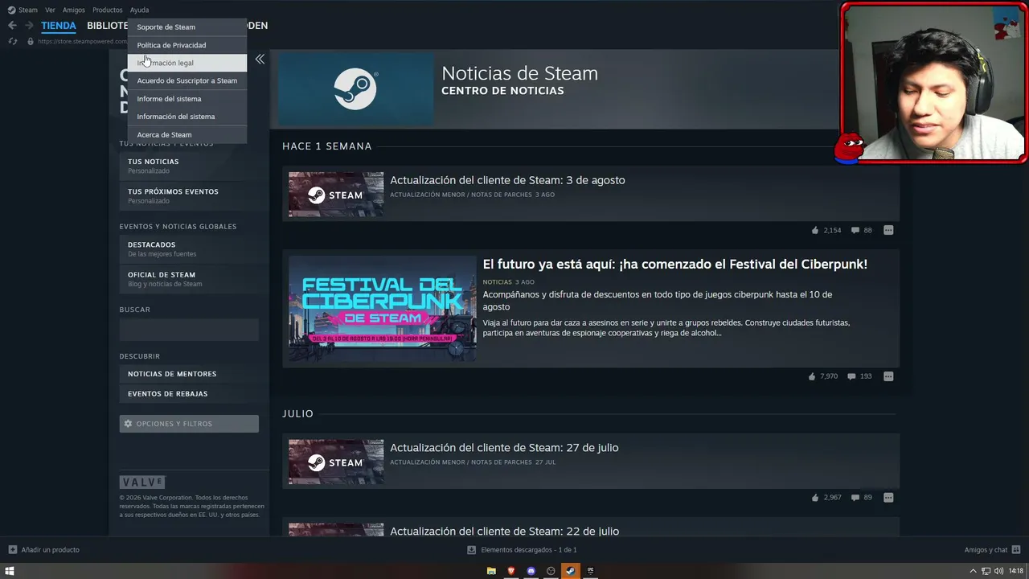Open the Amigos y chat icon
This screenshot has width=1029, height=579.
pyautogui.click(x=1016, y=550)
